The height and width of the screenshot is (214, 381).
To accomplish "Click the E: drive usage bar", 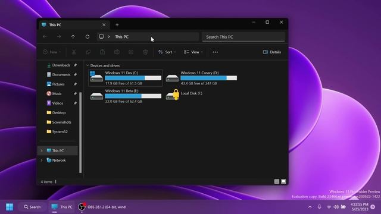I will click(133, 96).
